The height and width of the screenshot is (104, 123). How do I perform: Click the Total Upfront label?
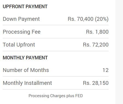pyautogui.click(x=19, y=45)
